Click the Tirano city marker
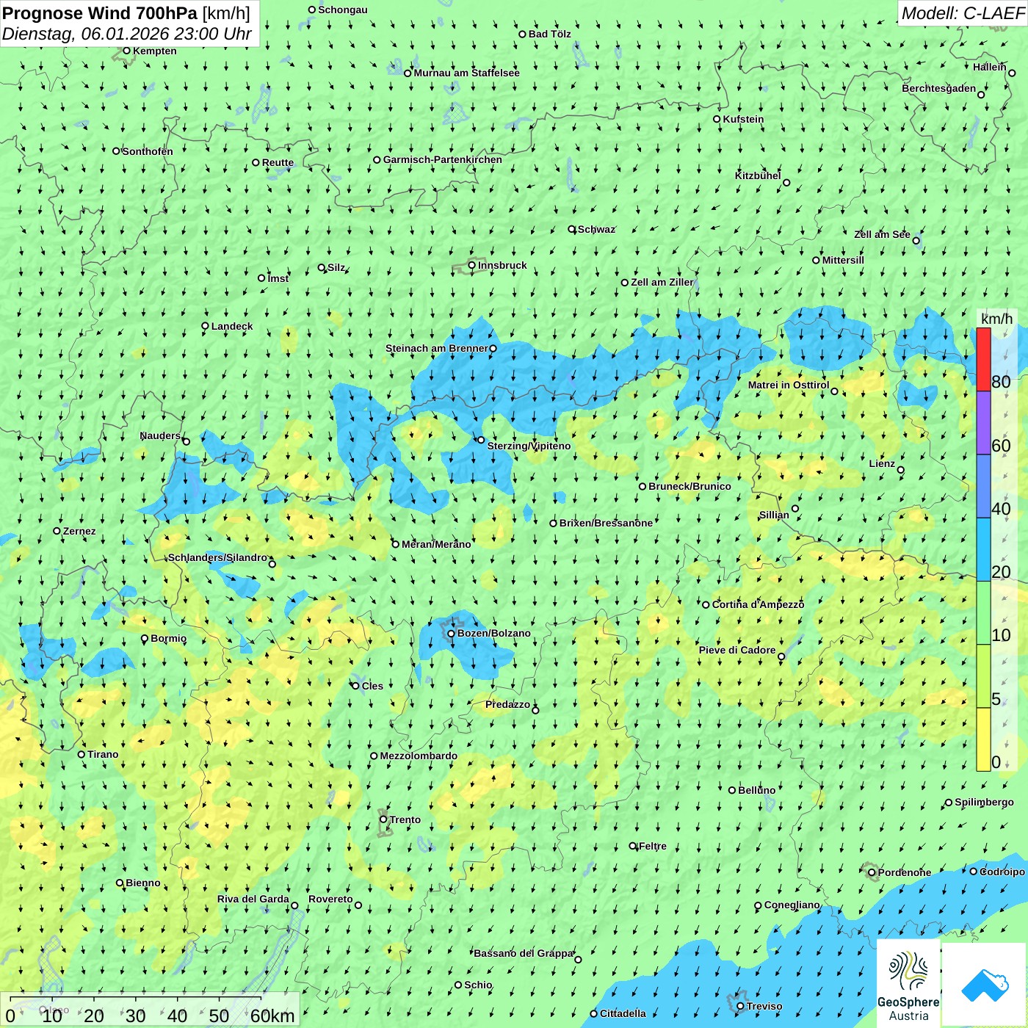The image size is (1028, 1028). (x=82, y=754)
